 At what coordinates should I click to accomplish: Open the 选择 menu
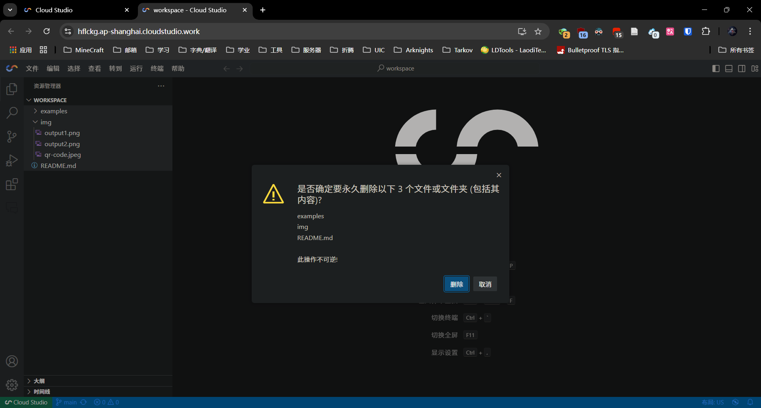74,69
